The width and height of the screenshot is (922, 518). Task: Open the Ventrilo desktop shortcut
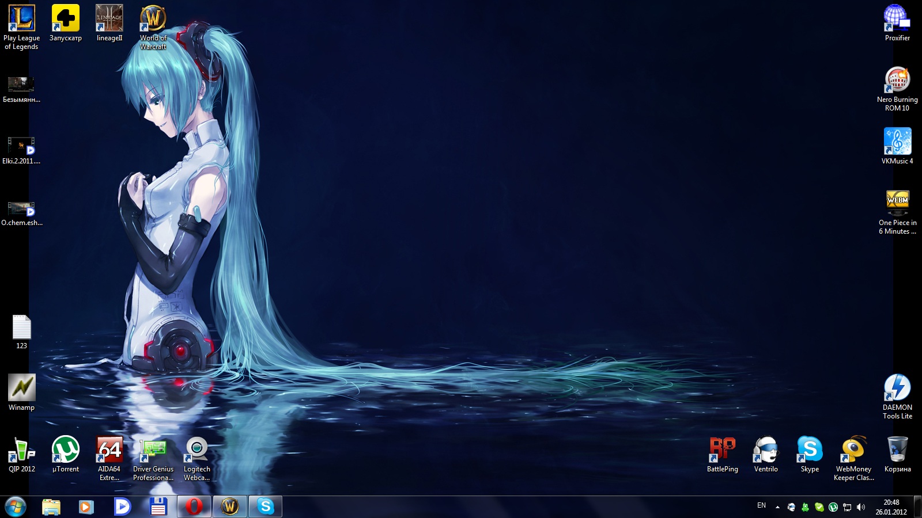coord(766,454)
